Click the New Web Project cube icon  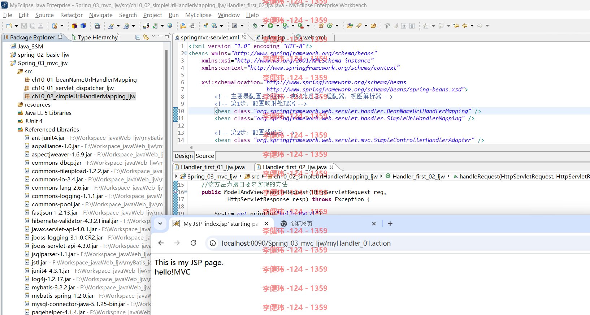tap(83, 26)
